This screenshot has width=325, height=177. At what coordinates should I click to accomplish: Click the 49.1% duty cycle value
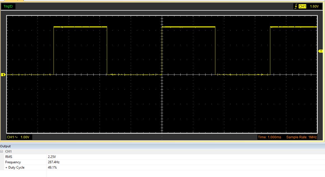[52, 167]
